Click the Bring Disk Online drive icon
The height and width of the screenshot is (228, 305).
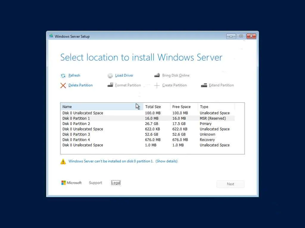click(x=157, y=75)
